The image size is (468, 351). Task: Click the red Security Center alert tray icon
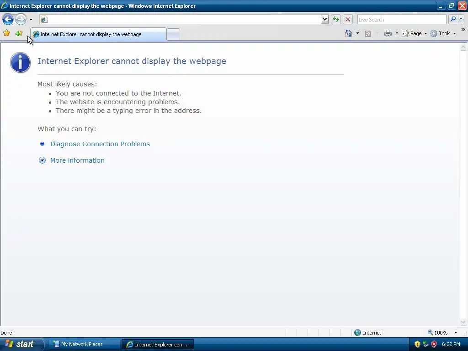point(434,344)
